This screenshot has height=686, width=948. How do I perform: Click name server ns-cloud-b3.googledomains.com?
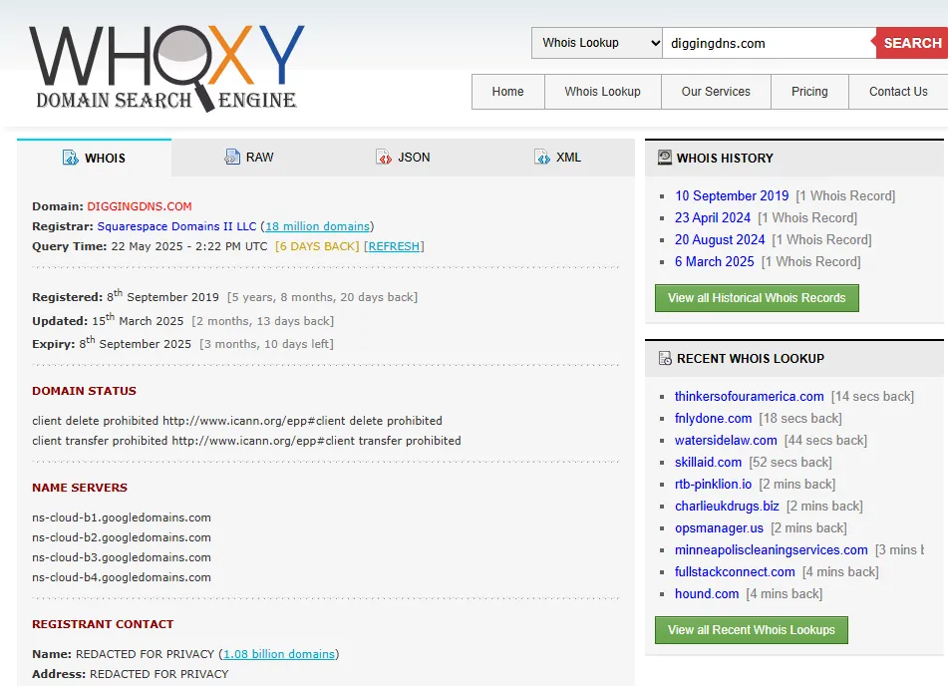122,557
